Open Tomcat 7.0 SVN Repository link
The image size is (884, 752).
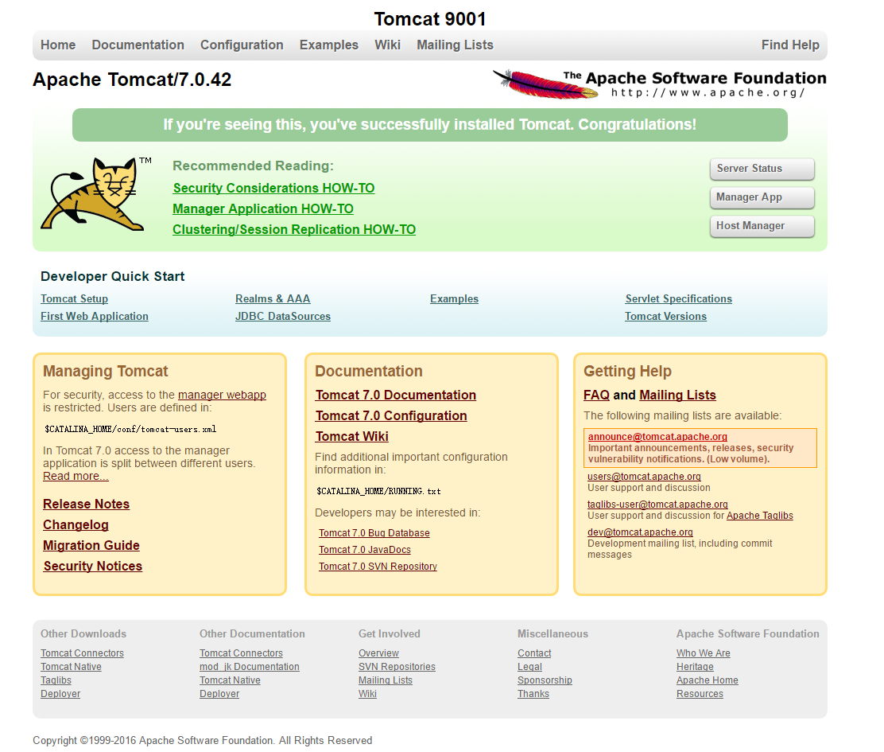click(x=378, y=567)
